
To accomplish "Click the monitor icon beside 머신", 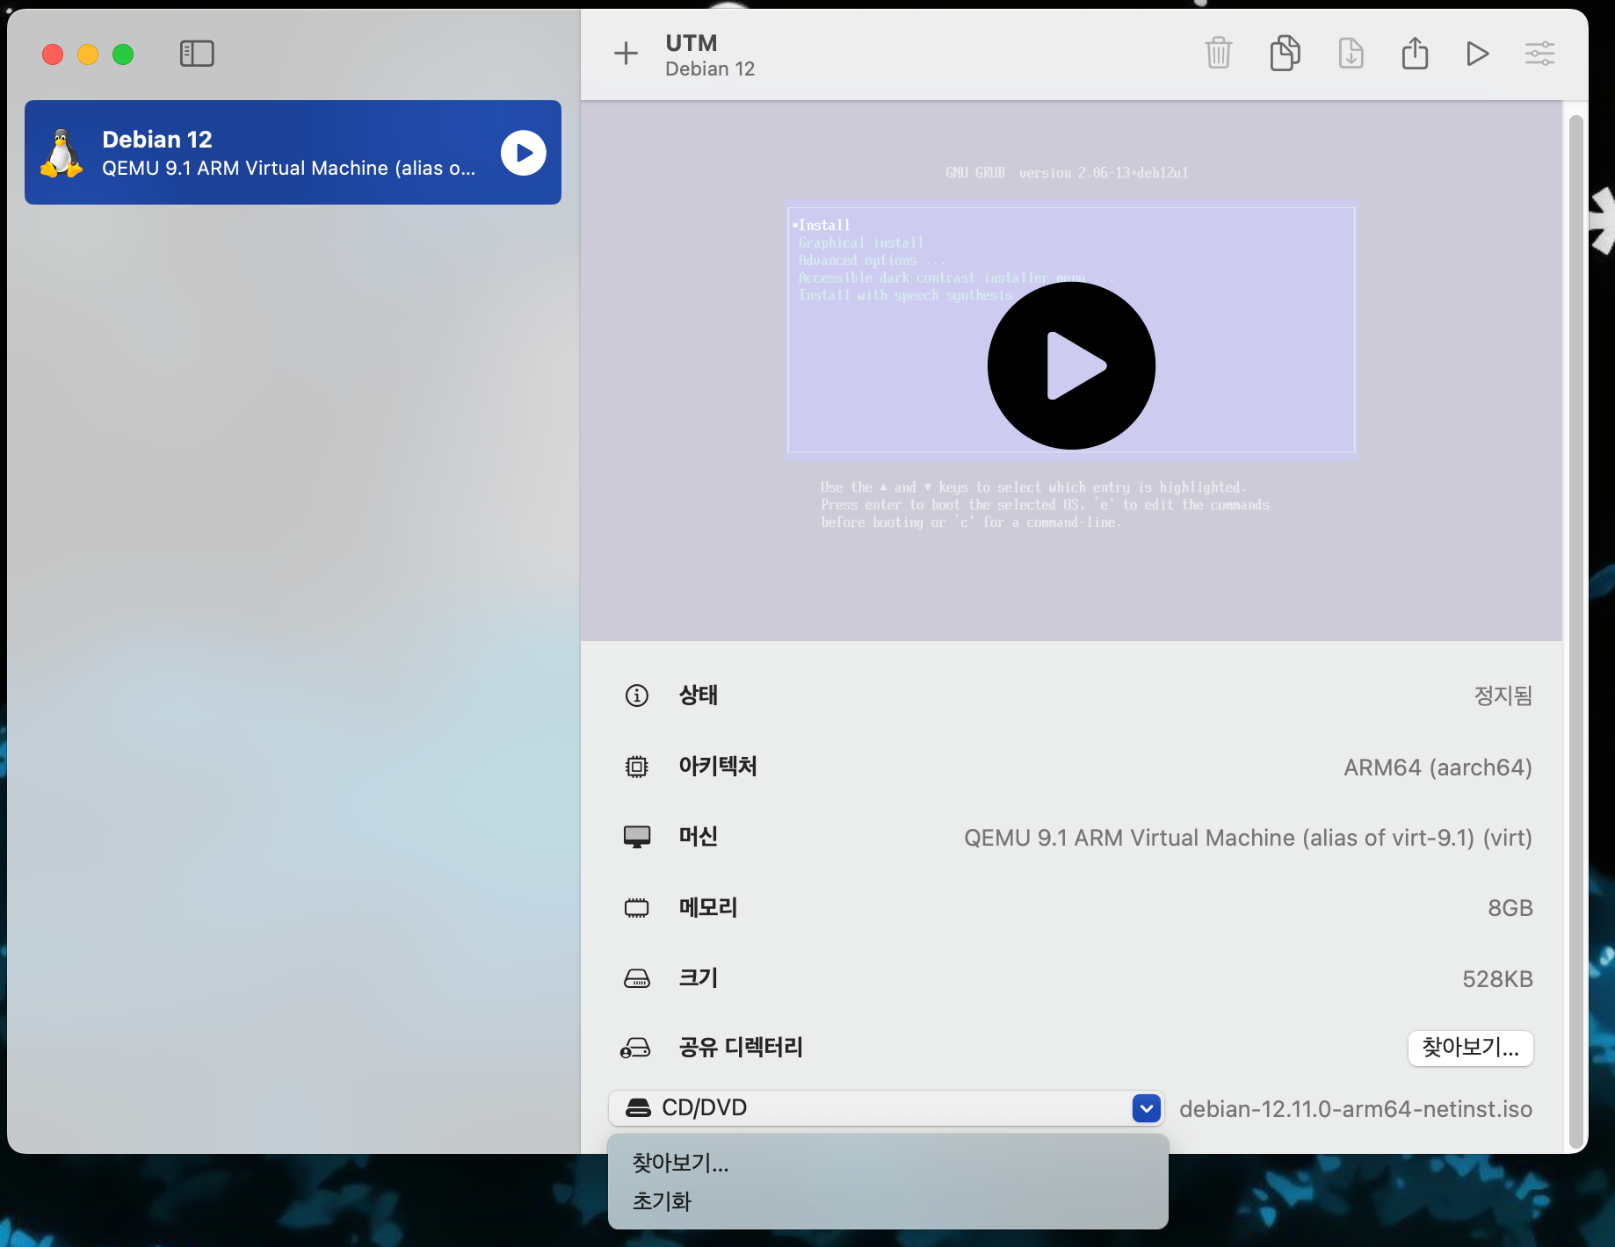I will pyautogui.click(x=636, y=837).
